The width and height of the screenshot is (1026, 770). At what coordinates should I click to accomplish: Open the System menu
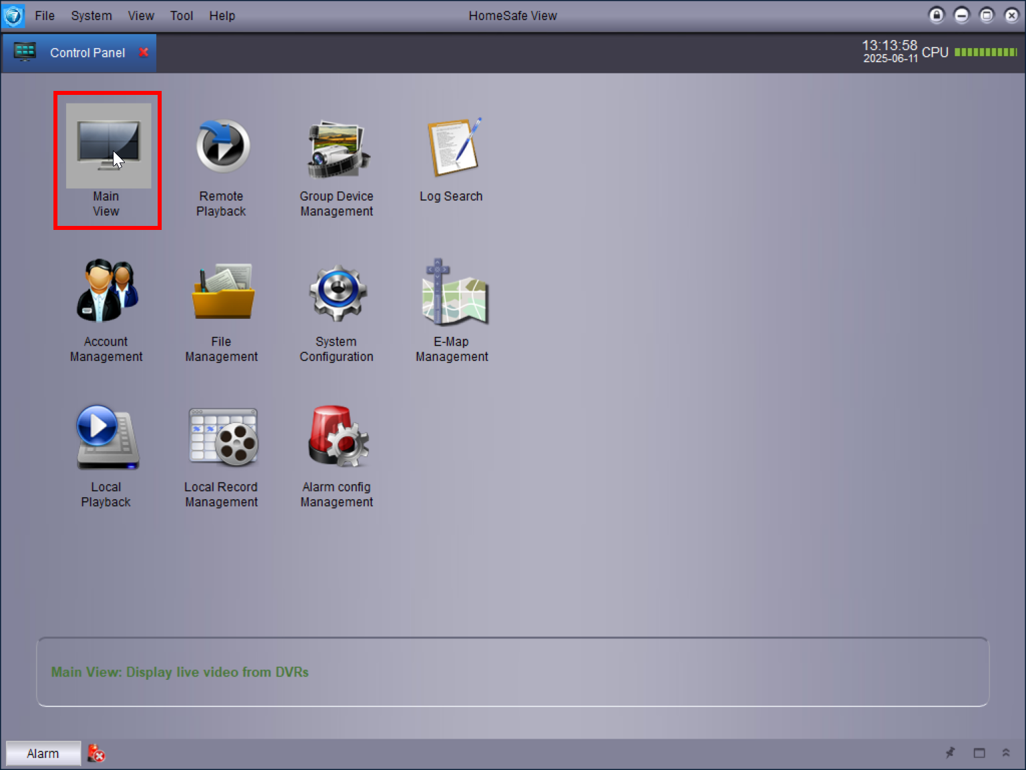click(92, 15)
